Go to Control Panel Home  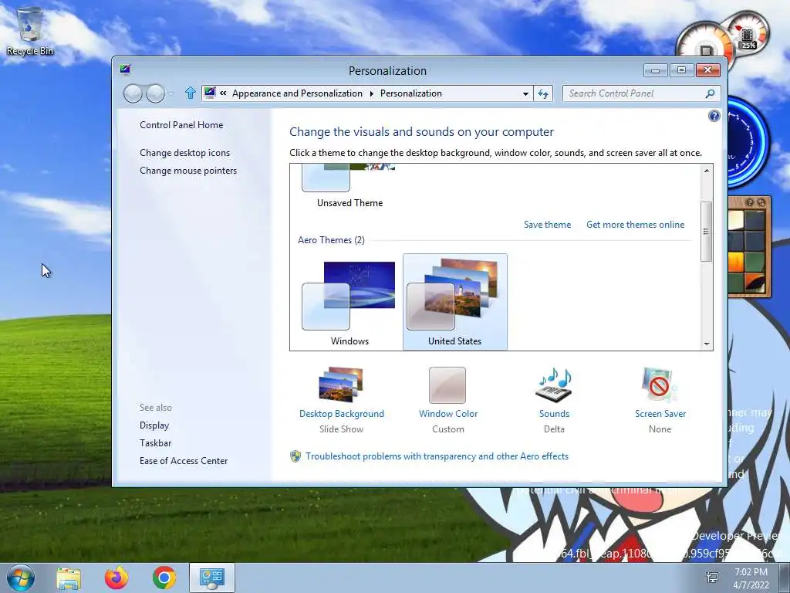pos(181,125)
